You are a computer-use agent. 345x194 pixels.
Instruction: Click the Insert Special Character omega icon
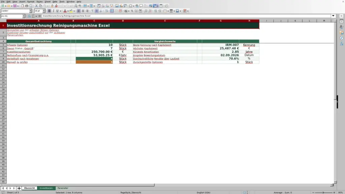click(x=130, y=6)
